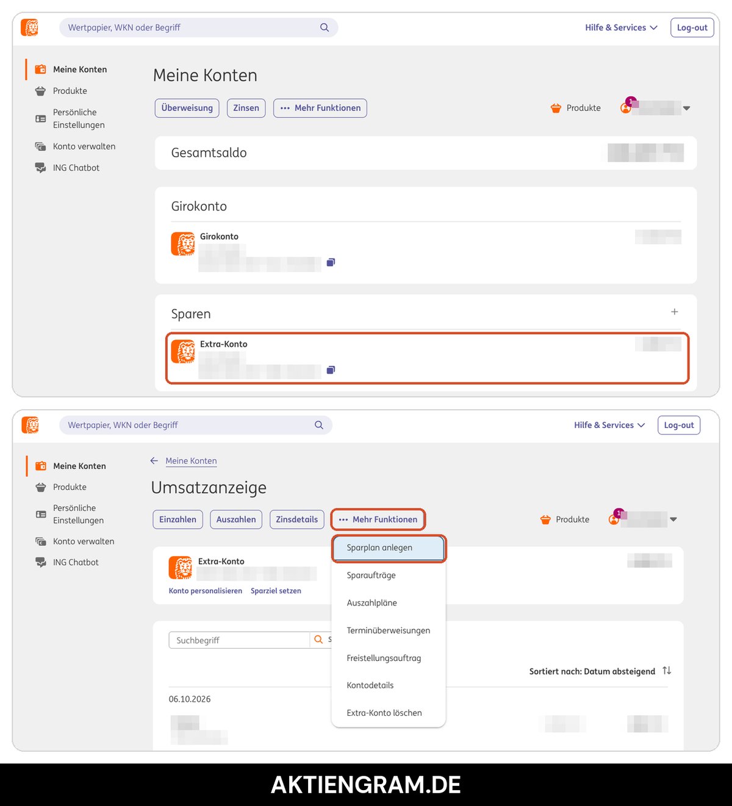Click the Persönliche Einstellungen icon in bottom sidebar
Screen dimensions: 732x806
41,515
